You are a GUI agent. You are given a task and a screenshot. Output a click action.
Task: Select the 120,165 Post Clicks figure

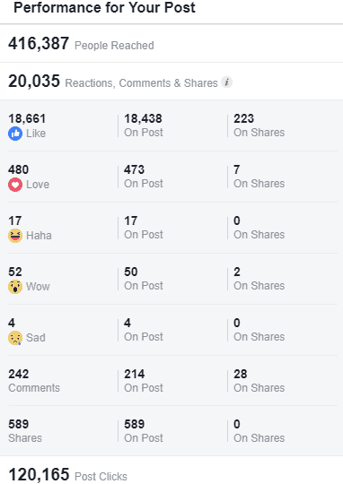(39, 474)
